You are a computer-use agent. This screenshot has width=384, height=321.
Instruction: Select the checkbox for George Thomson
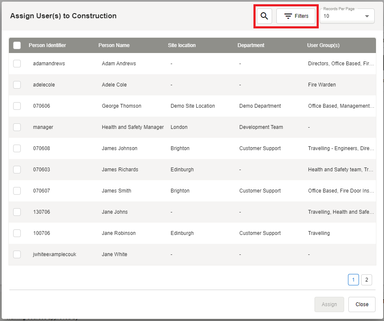click(x=17, y=106)
